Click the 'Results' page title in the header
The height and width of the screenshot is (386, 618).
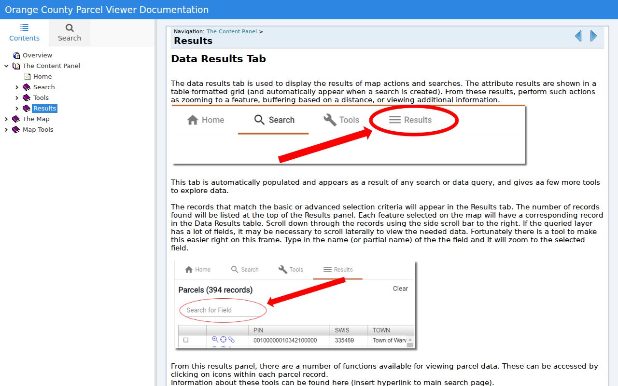193,41
